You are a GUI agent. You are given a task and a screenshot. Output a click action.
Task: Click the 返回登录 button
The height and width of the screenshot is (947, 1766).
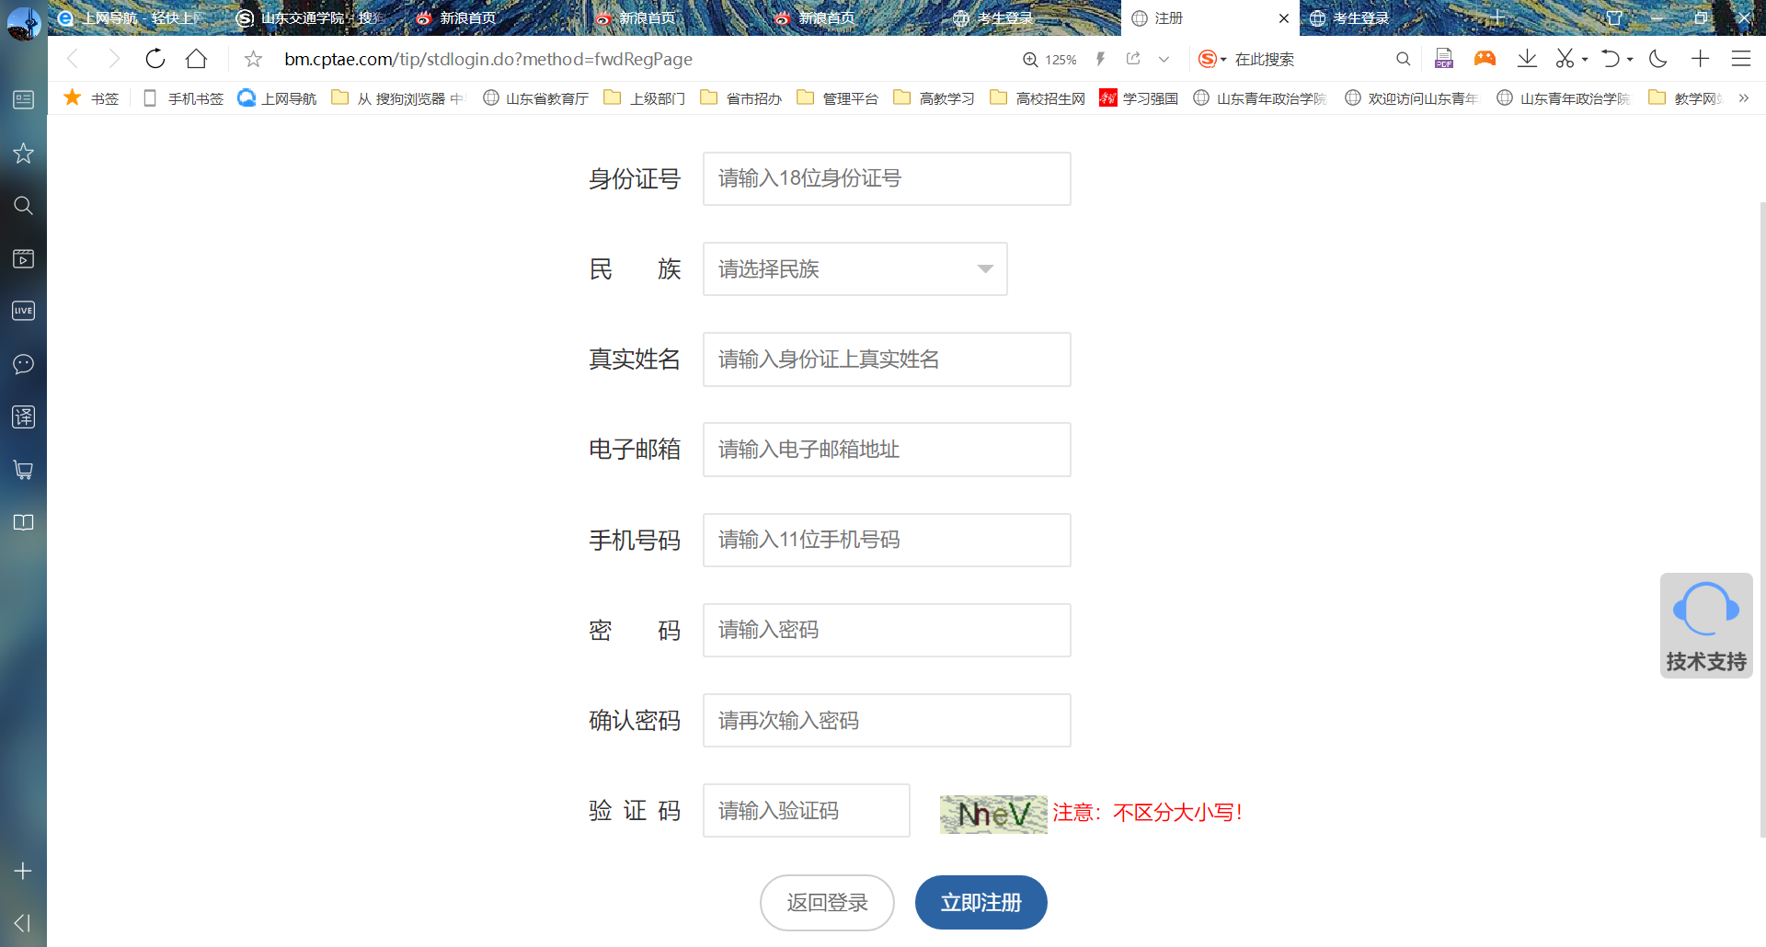pos(827,902)
